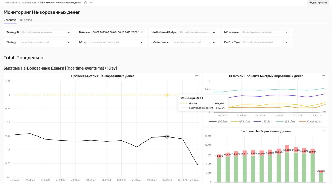The image size is (332, 183).
Task: Expand the HasLimitWeekBudget dropdown
Action: tap(197, 32)
